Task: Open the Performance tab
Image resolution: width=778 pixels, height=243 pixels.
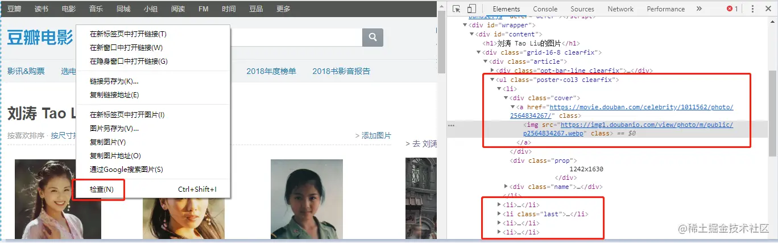Action: (x=666, y=9)
